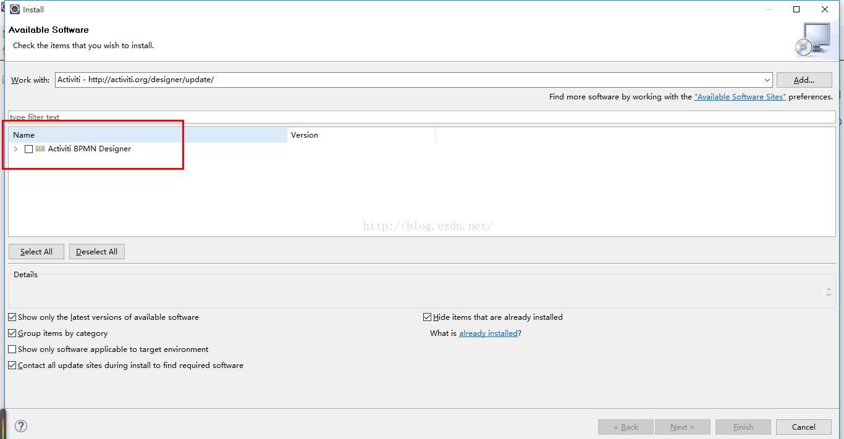844x439 pixels.
Task: Toggle Show only the latest versions checkbox
Action: (x=12, y=317)
